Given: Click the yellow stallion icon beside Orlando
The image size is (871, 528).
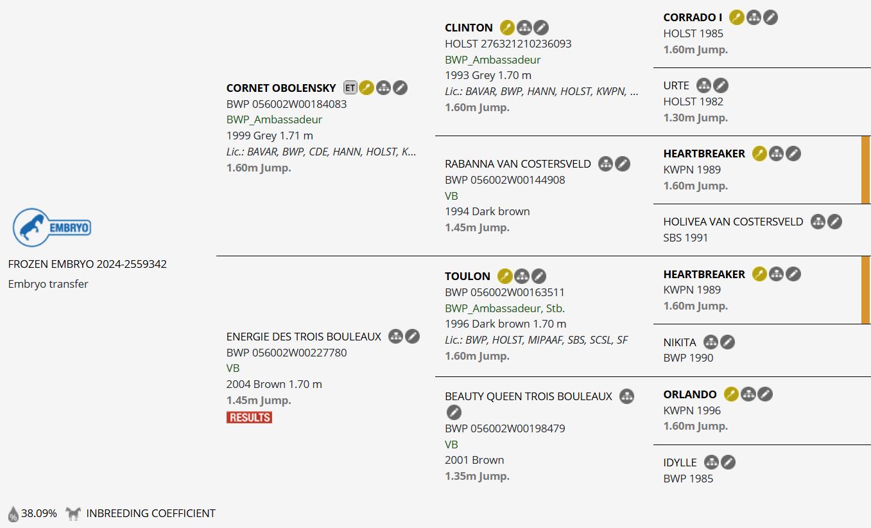Looking at the screenshot, I should click(731, 394).
